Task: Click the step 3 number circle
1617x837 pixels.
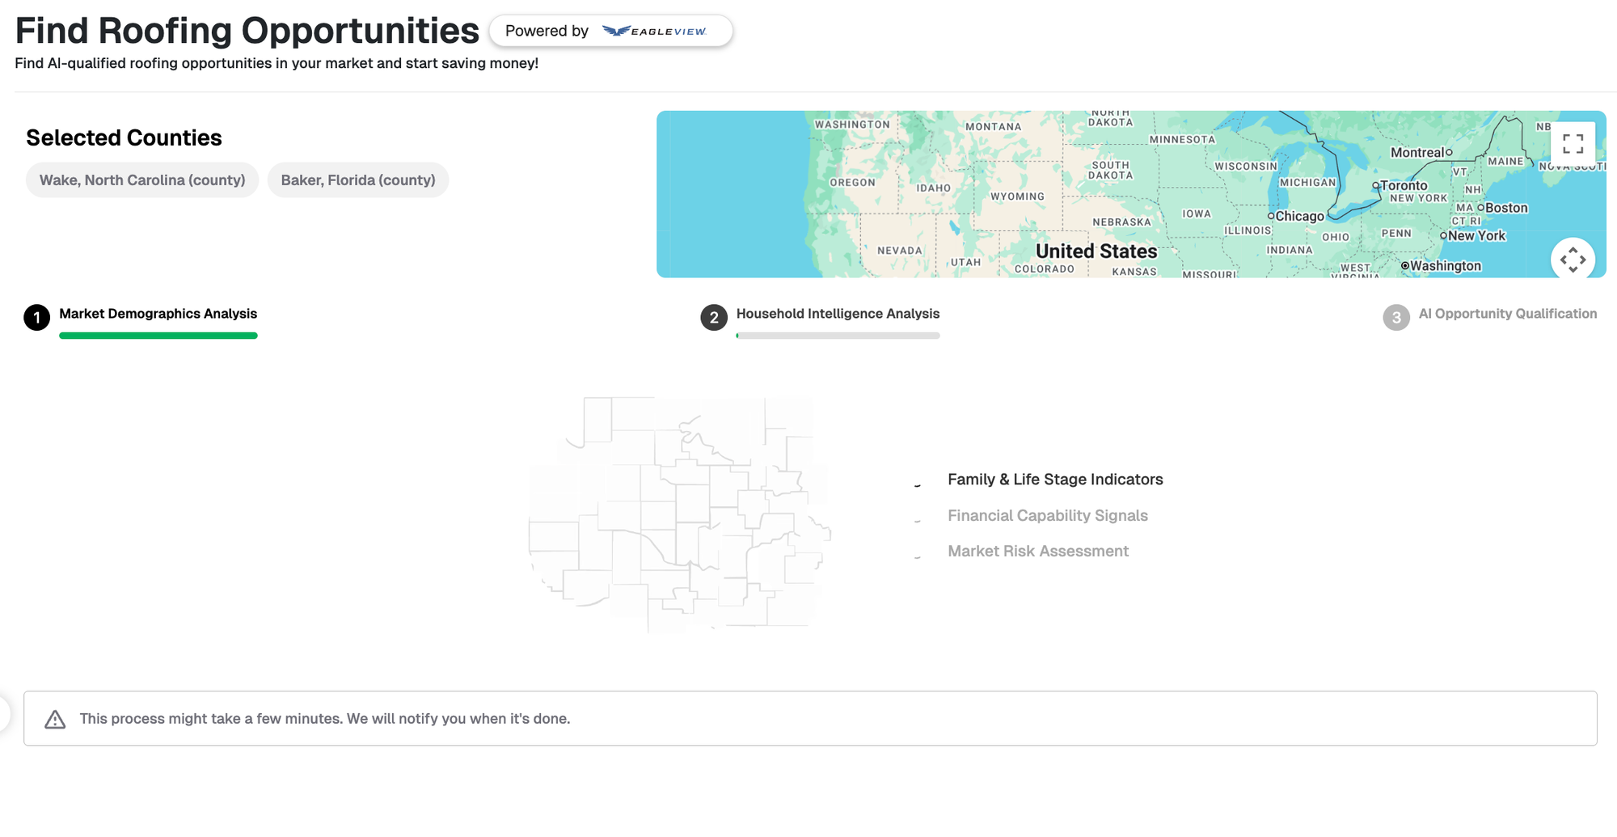Action: [1396, 318]
